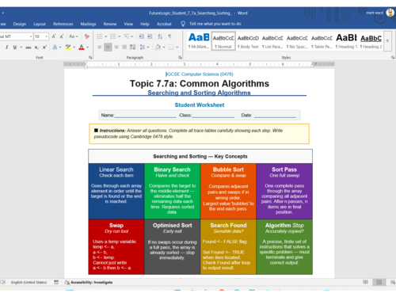396x297 pixels.
Task: Open the multilevel list menu
Action: point(127,36)
